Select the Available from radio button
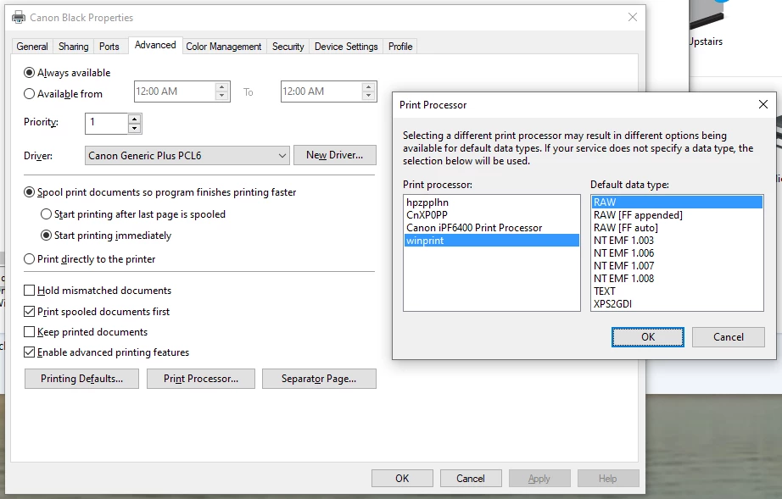 [x=30, y=94]
